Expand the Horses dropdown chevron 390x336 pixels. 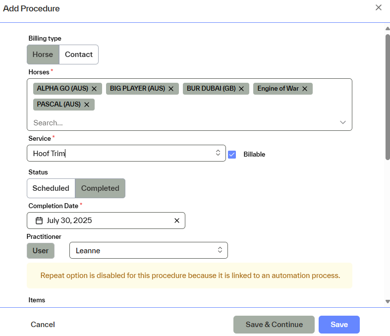(x=343, y=122)
